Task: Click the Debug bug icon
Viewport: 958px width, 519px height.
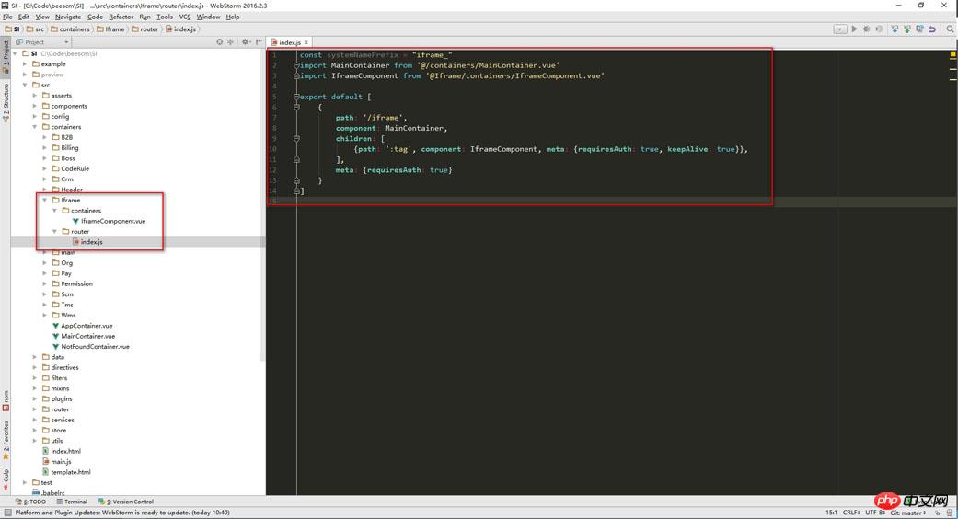Action: [867, 29]
